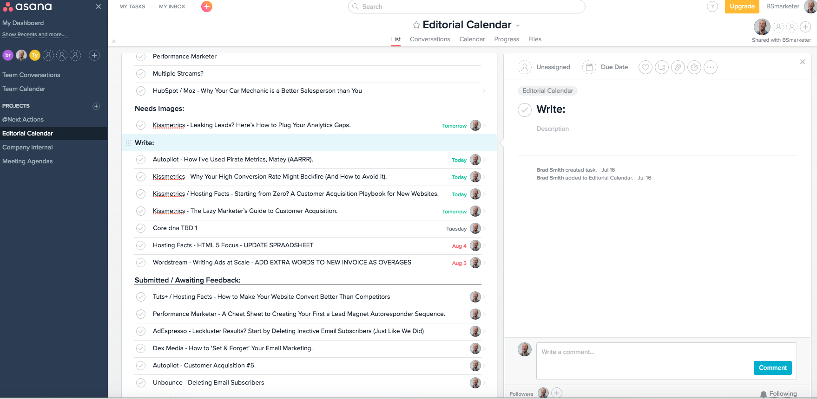Open MY INBOX in top bar

[x=172, y=6]
